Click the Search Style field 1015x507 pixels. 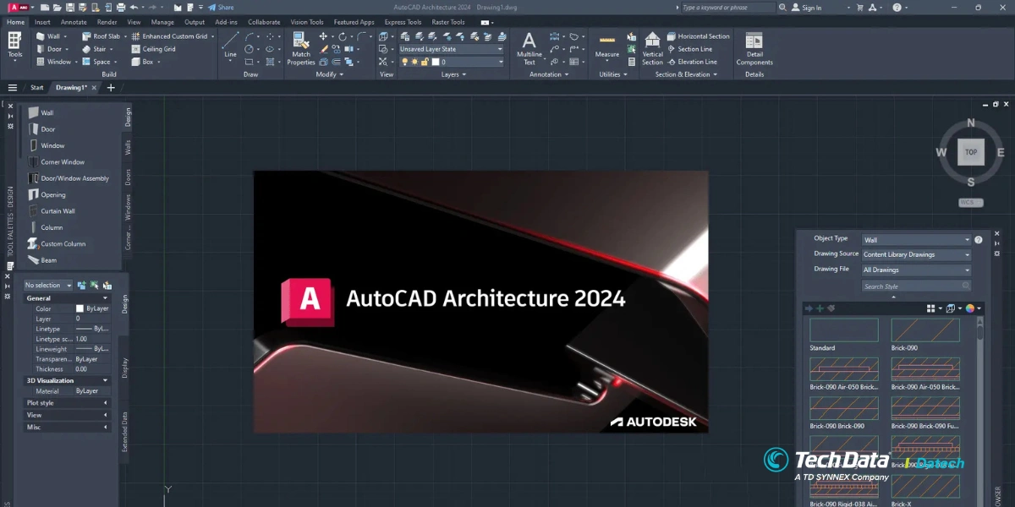pos(916,286)
